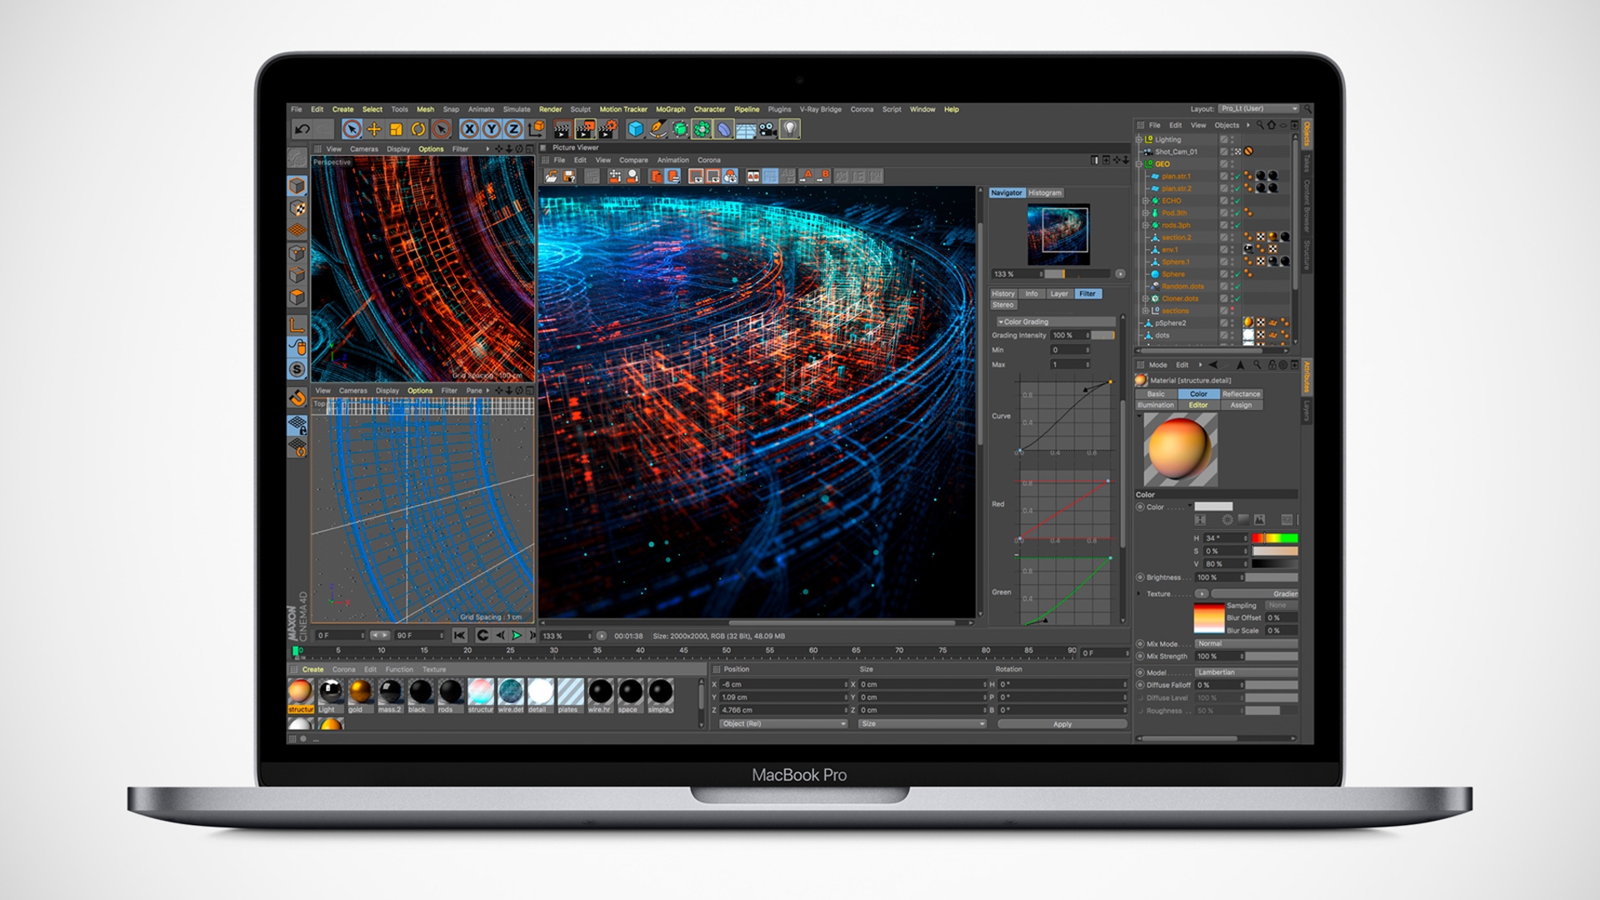Collapse the GEO group in Object Manager

(x=1138, y=164)
